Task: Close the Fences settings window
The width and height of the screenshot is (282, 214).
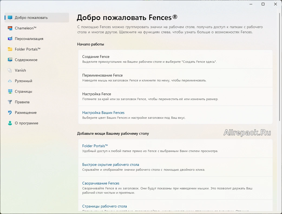Action: coord(276,4)
